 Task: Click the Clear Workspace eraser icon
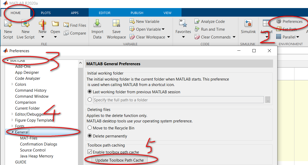point(132,37)
